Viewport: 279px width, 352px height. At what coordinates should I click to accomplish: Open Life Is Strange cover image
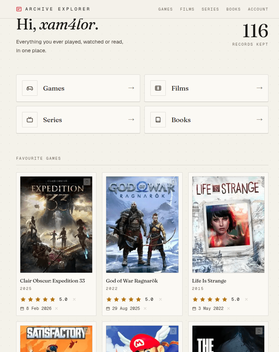[x=228, y=225]
